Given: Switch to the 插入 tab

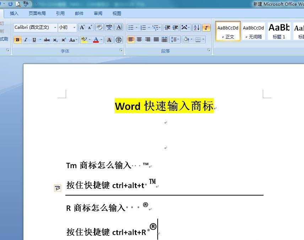Looking at the screenshot, I should point(14,14).
